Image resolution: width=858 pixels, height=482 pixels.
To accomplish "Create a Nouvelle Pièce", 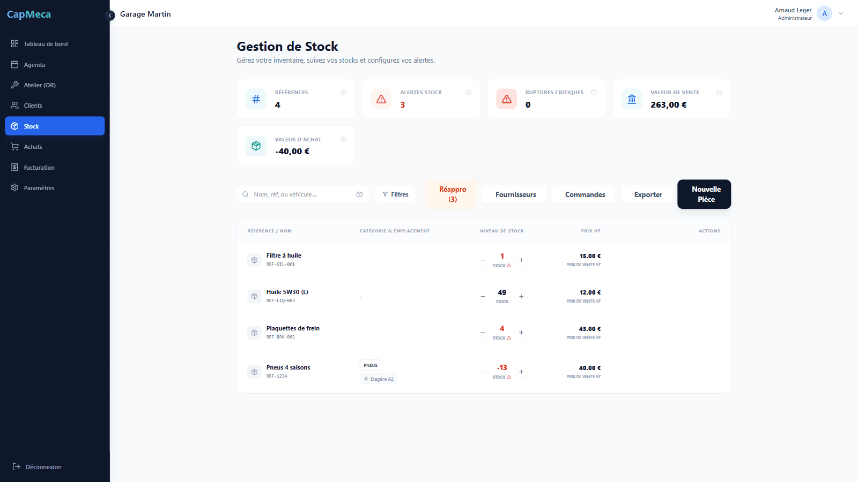I will point(704,194).
